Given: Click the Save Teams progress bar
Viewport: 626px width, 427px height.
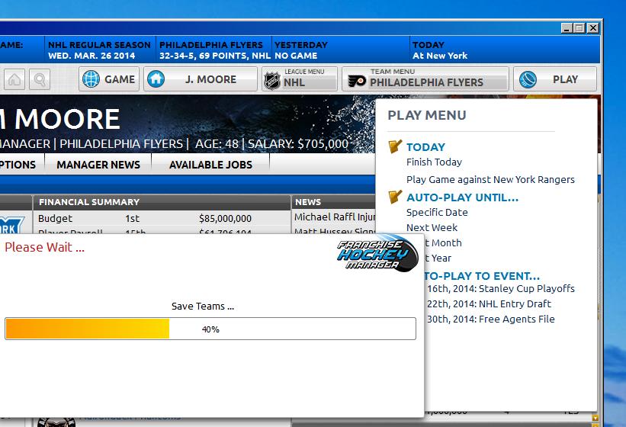Looking at the screenshot, I should click(210, 329).
